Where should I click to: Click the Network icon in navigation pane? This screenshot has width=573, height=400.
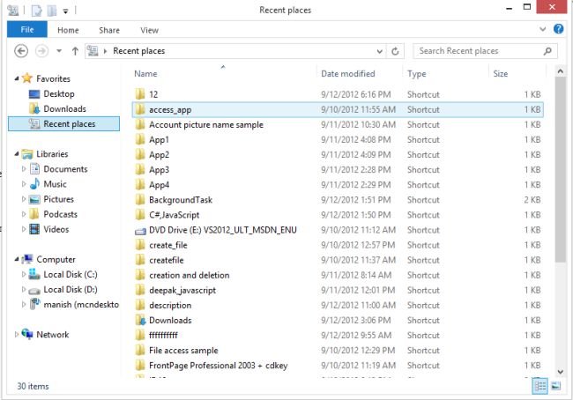27,334
